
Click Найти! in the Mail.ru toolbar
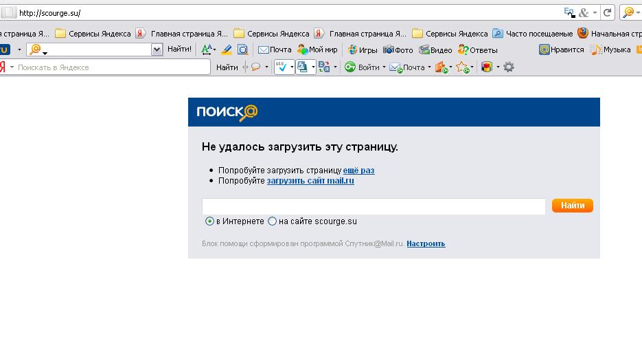click(x=179, y=50)
